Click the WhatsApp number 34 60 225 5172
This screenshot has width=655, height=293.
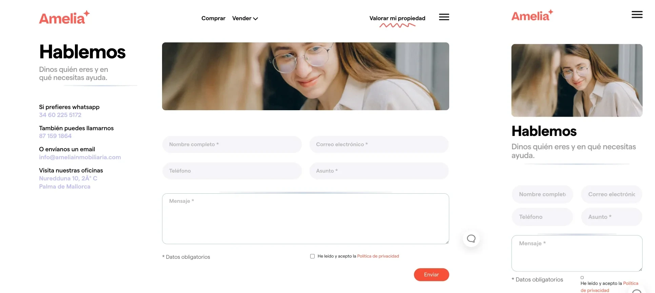click(60, 115)
